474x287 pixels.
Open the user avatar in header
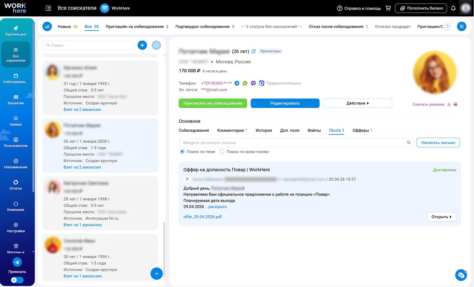tap(465, 8)
